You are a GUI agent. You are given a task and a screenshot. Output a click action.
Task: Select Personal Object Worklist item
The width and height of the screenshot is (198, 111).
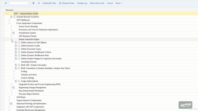[x=29, y=94]
